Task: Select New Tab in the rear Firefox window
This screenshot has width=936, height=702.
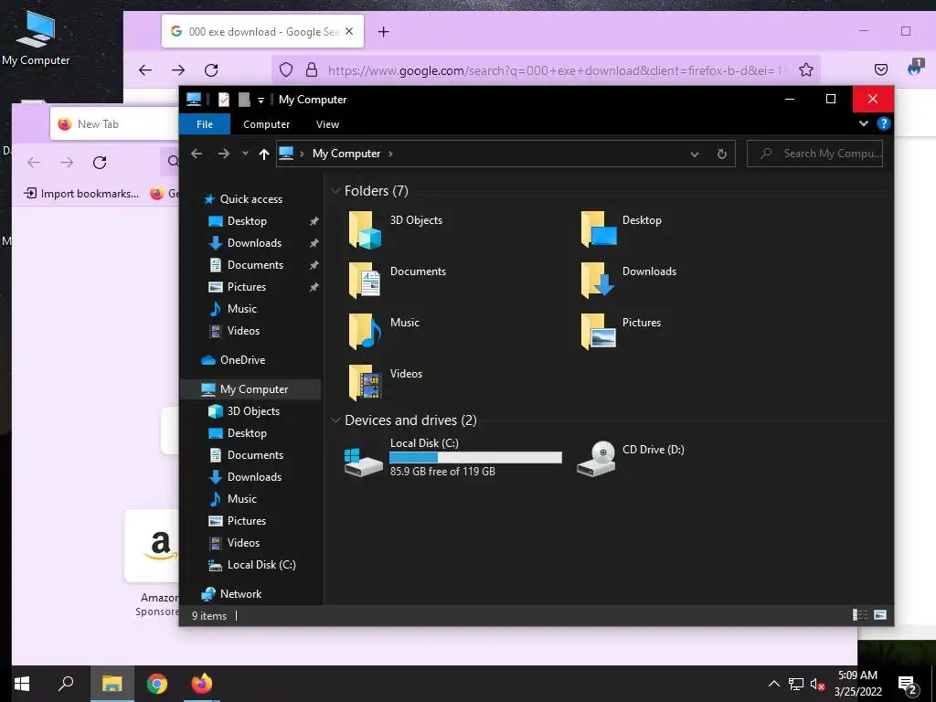Action: (113, 124)
